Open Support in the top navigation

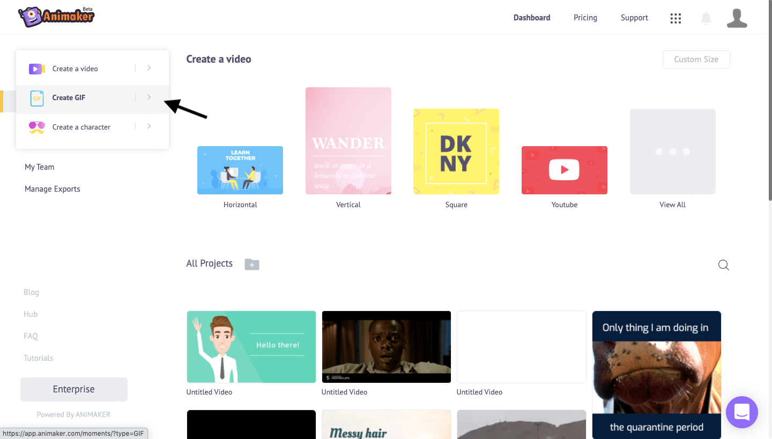634,18
